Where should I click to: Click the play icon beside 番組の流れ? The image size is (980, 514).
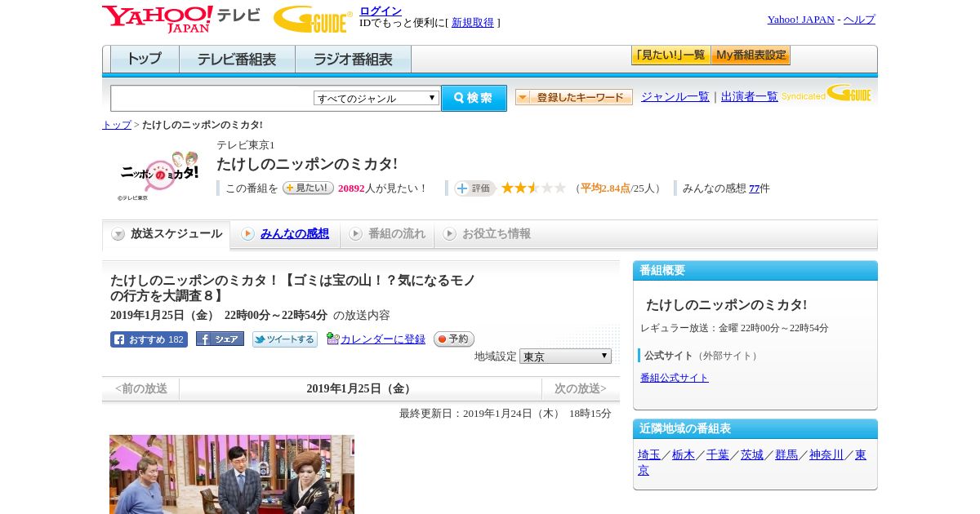coord(355,234)
